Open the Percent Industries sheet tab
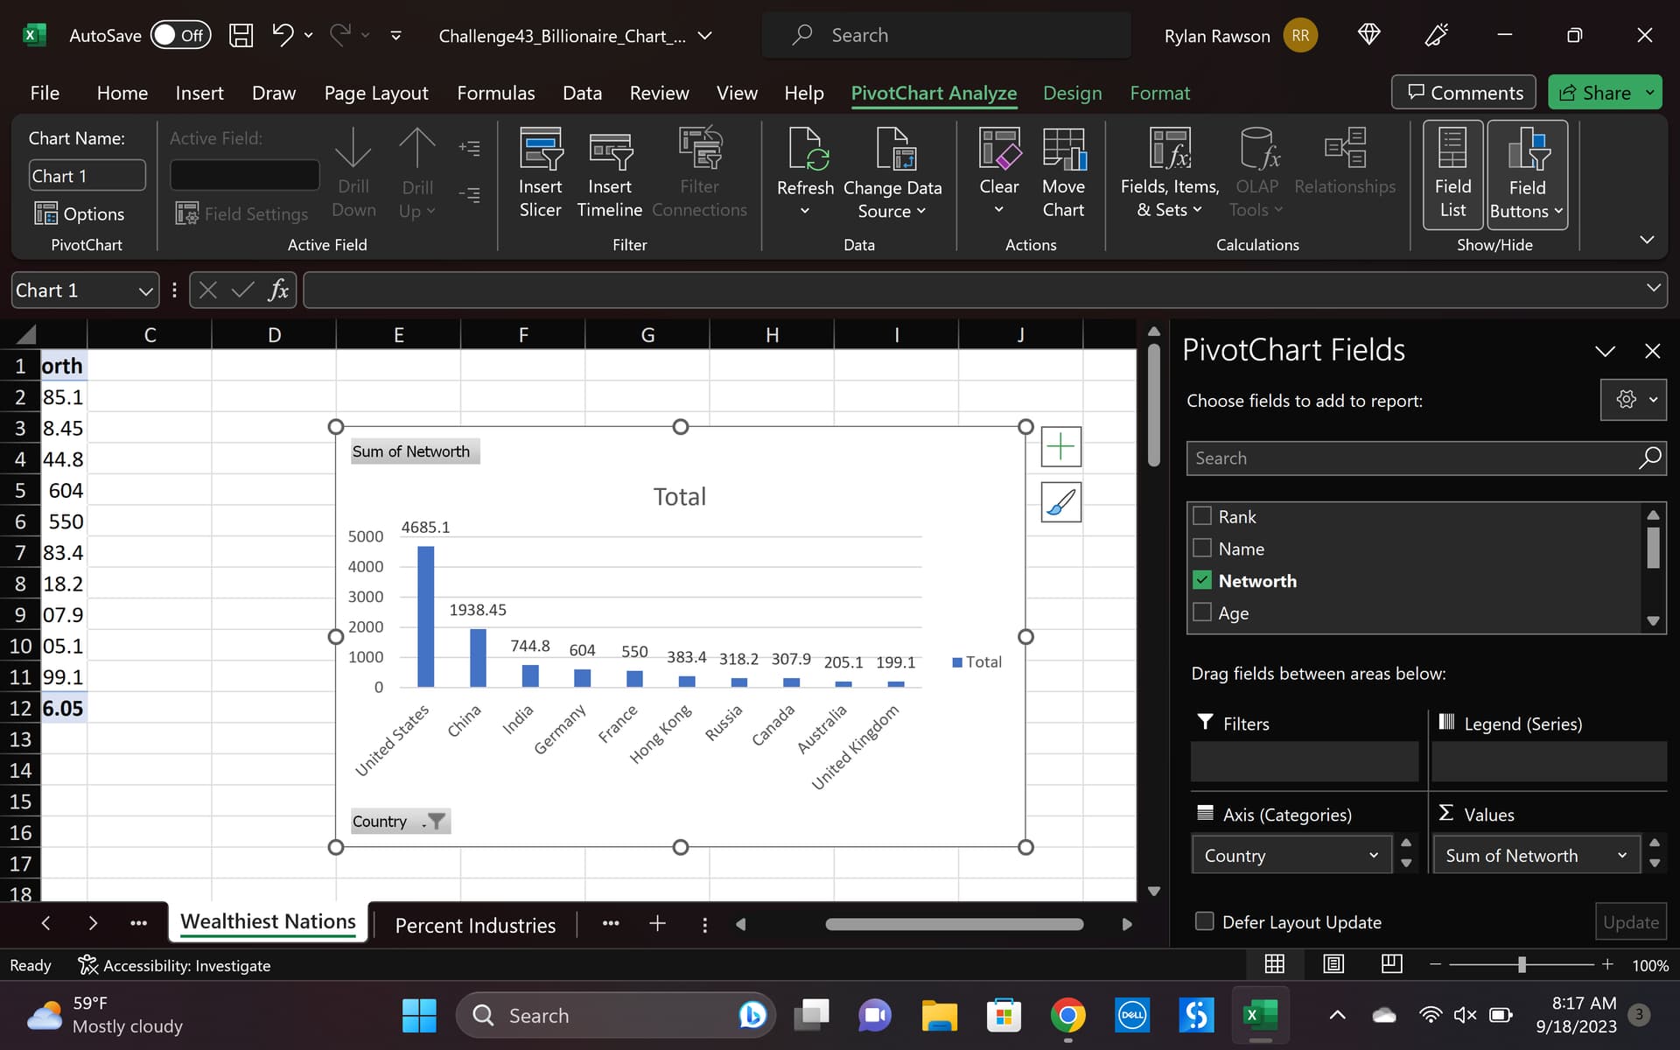Image resolution: width=1680 pixels, height=1050 pixels. pos(475,925)
